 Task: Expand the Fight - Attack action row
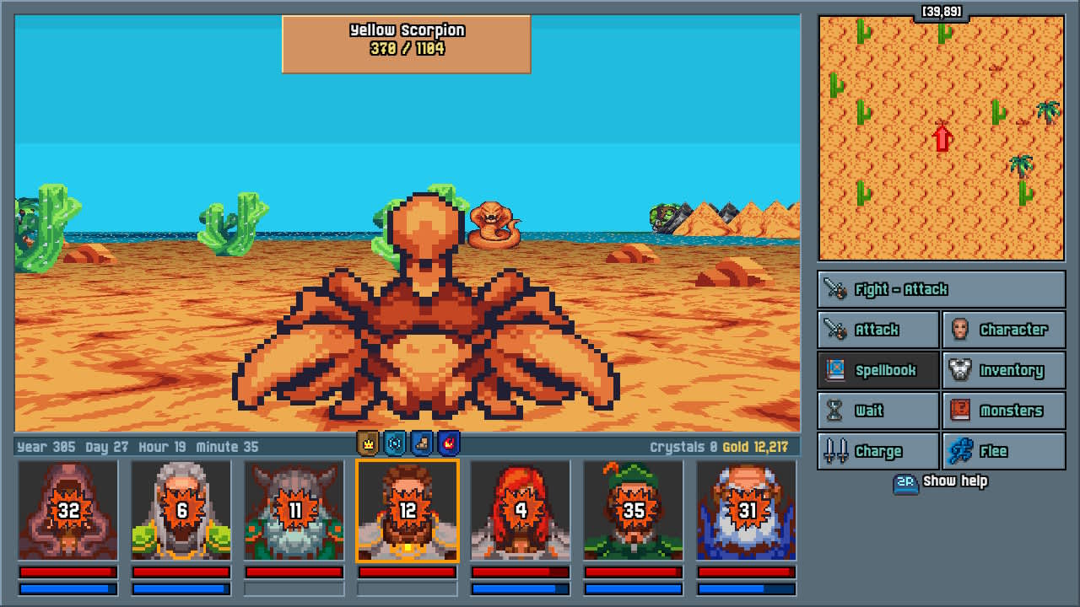pyautogui.click(x=941, y=288)
